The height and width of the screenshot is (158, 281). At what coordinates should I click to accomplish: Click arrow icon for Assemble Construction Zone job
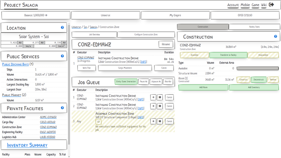(153, 121)
